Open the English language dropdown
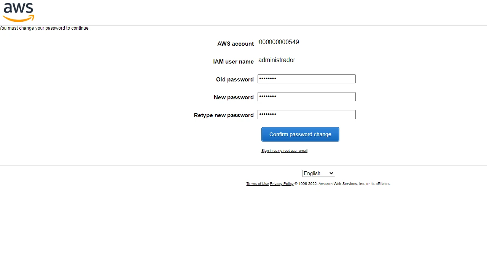Image resolution: width=487 pixels, height=274 pixels. (318, 174)
